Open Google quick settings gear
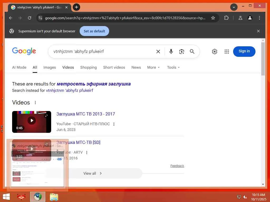Screen dimensions: 270x202 coord(214,52)
